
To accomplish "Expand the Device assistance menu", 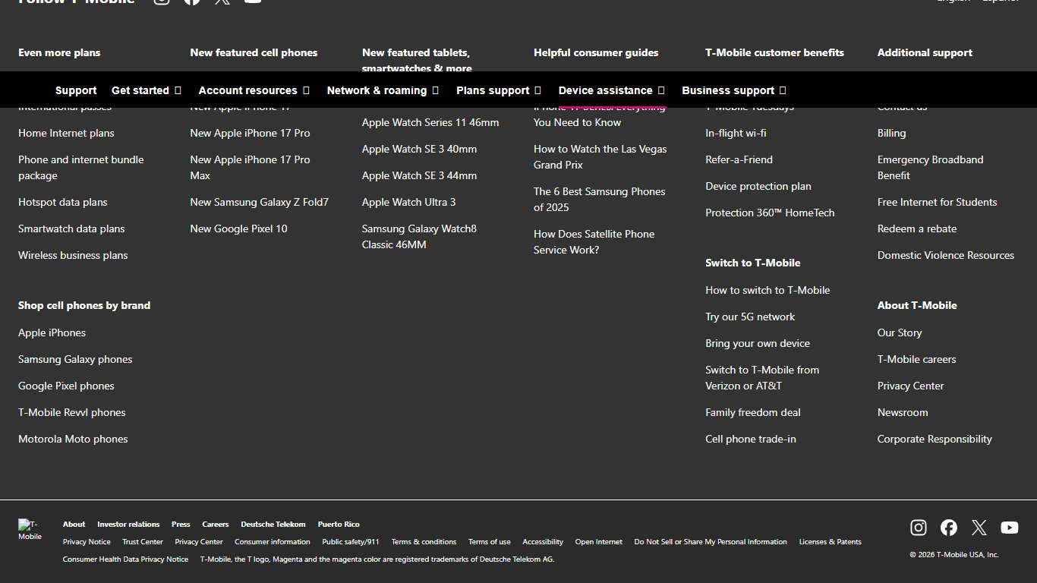I will click(606, 90).
